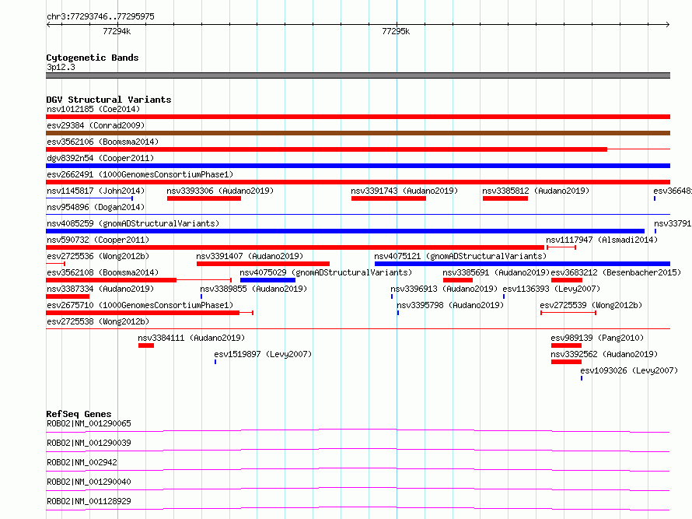Select the nsv3392562 (Audano2019) red bar
The image size is (692, 519).
click(566, 362)
